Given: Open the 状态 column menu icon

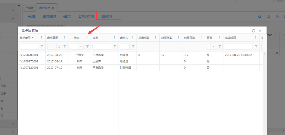Looking at the screenshot, I should pos(87,38).
